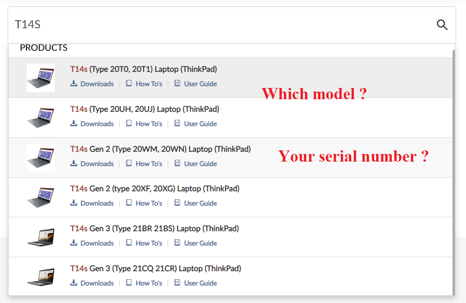Open How To's for Type 21BR 21BS
466x303 pixels.
pyautogui.click(x=149, y=243)
